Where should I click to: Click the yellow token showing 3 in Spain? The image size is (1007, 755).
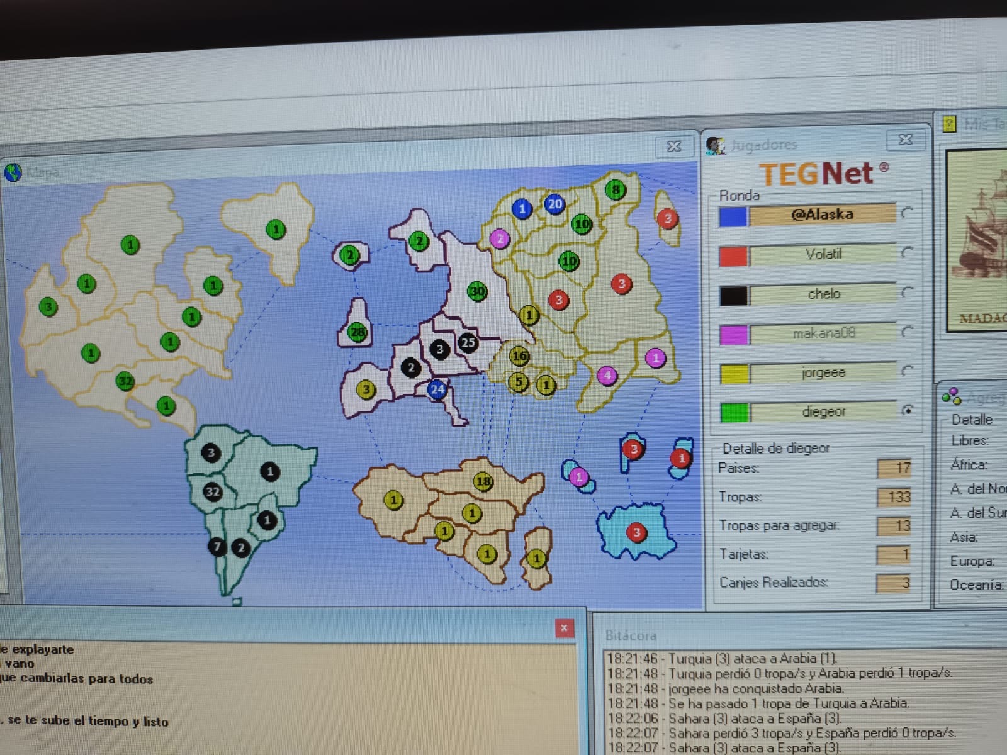(x=366, y=389)
